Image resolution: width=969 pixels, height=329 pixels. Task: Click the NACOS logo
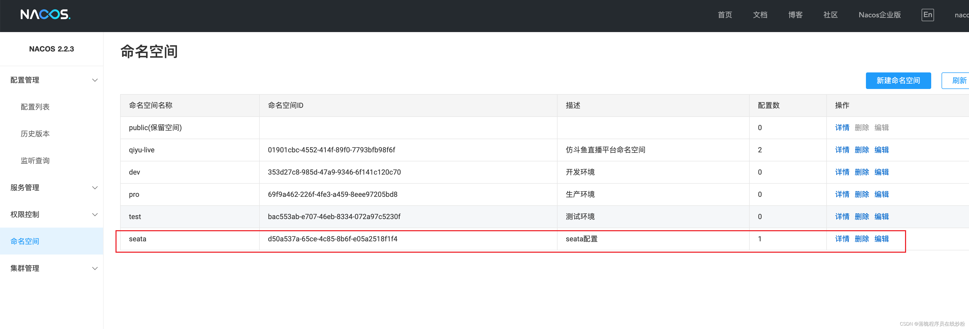[45, 15]
